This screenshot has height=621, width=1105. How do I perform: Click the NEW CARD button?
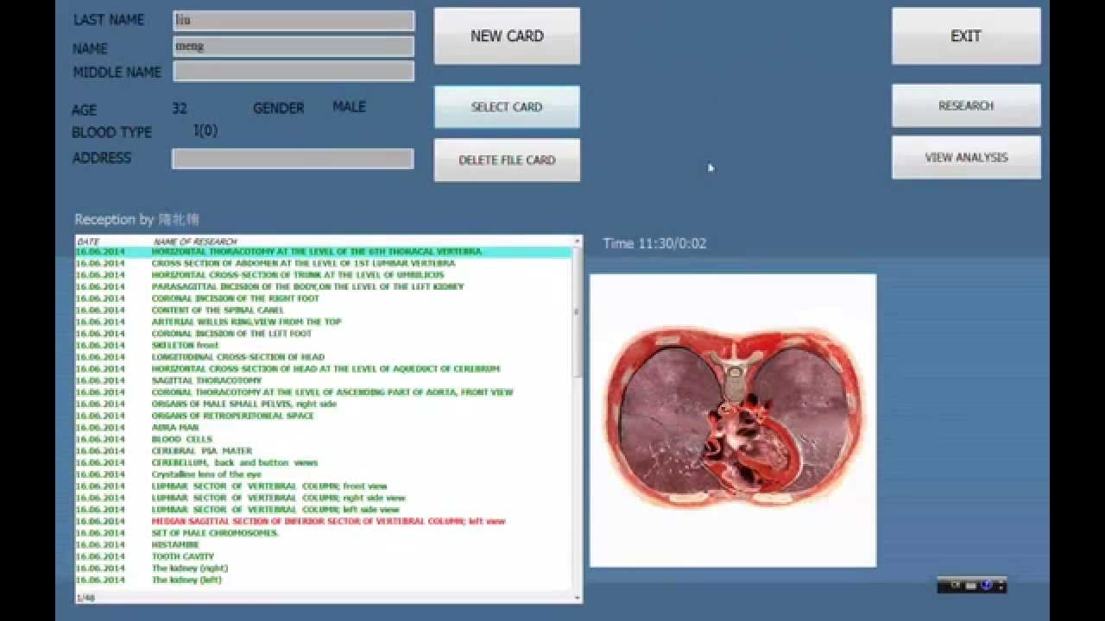click(x=507, y=36)
